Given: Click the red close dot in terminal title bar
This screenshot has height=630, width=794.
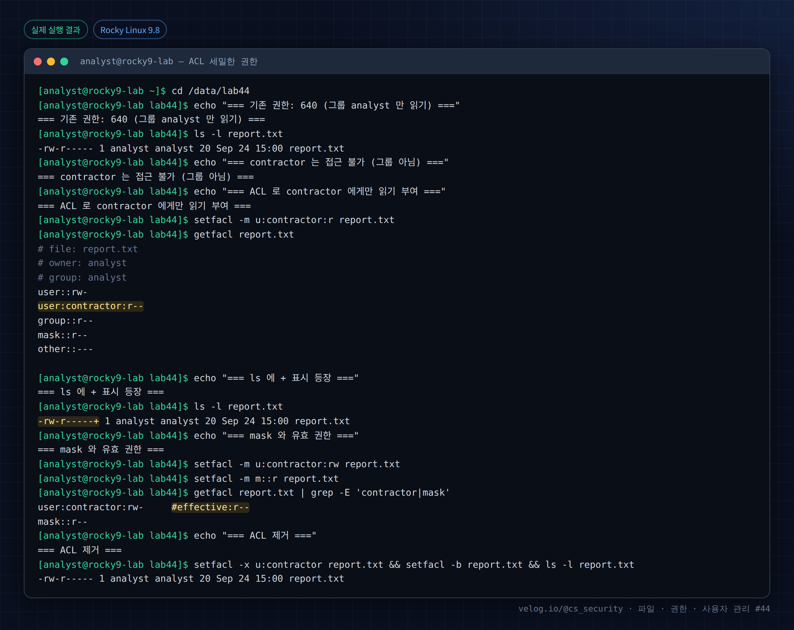Looking at the screenshot, I should pyautogui.click(x=38, y=62).
